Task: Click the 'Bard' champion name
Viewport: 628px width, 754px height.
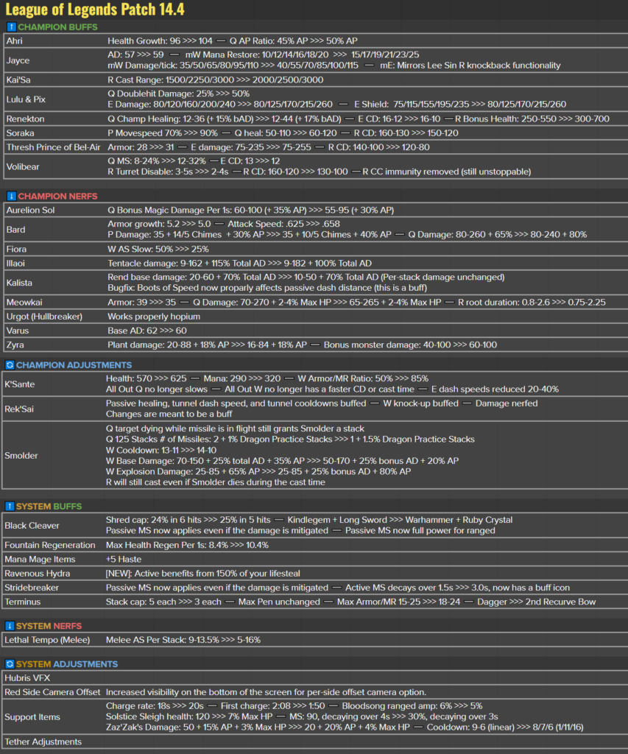Action: [x=16, y=230]
